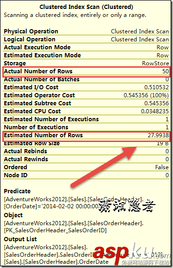Click the 'Scanning a clustered index' description text
Viewport: 173px width, 268px height.
(x=75, y=15)
